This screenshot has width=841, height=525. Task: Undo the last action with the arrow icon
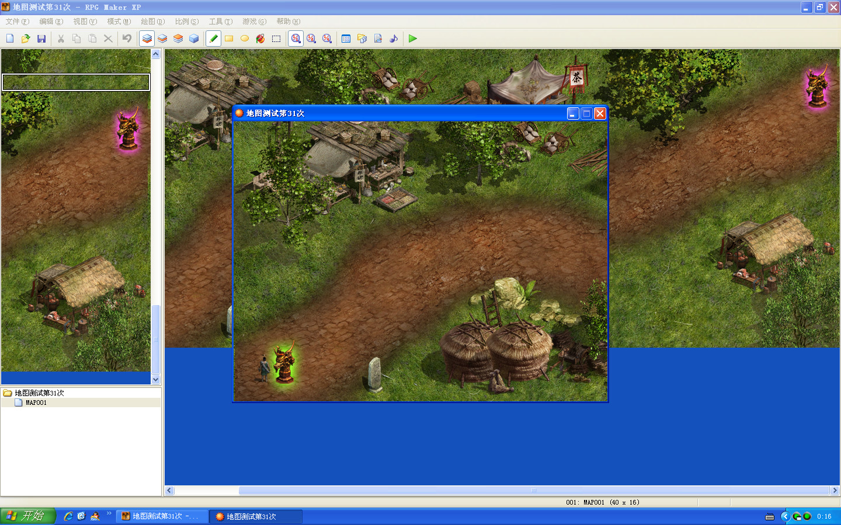pyautogui.click(x=127, y=38)
